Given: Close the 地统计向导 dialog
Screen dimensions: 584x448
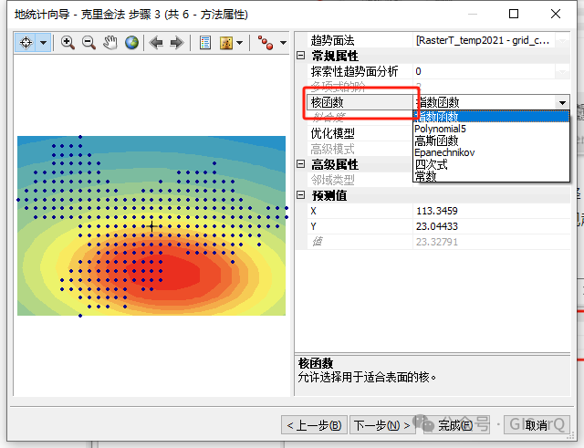Looking at the screenshot, I should pos(556,15).
